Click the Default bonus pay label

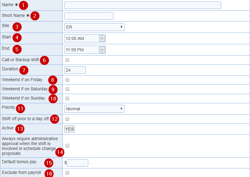point(19,162)
